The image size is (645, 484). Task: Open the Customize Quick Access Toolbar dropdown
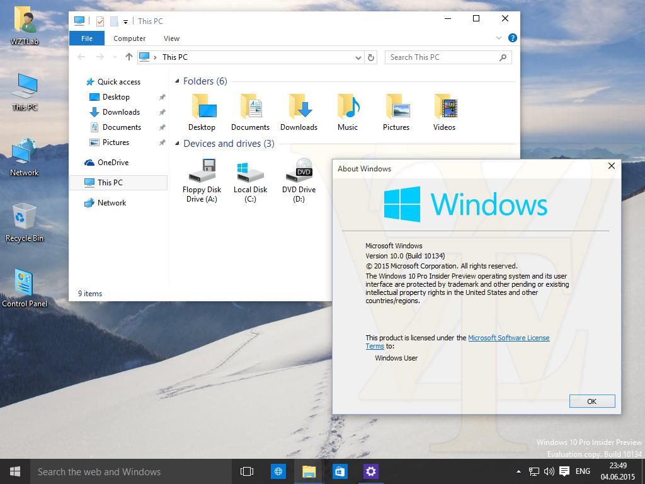tap(125, 22)
